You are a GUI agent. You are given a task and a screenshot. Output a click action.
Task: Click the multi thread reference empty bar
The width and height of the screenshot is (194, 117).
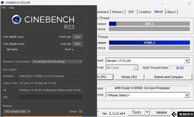(x=149, y=48)
